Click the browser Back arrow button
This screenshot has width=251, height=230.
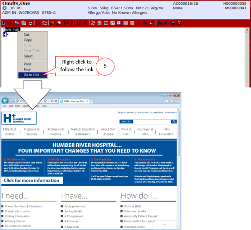pyautogui.click(x=5, y=101)
